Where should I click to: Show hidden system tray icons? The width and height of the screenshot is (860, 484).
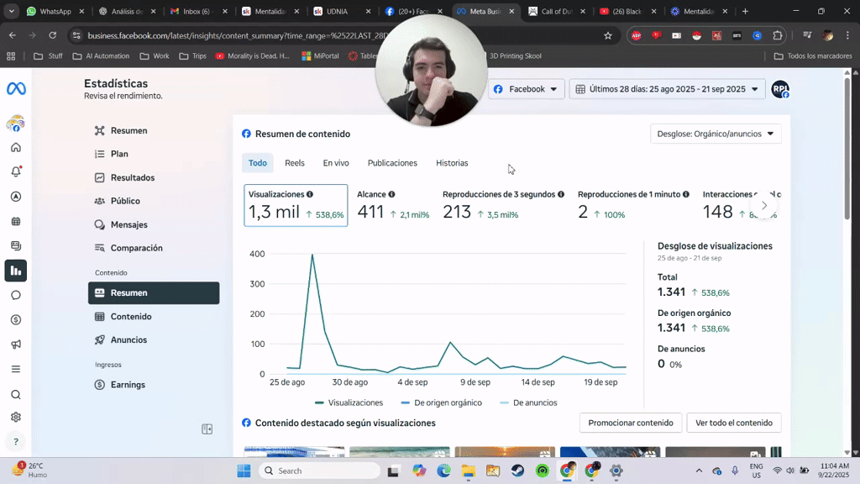tap(699, 471)
